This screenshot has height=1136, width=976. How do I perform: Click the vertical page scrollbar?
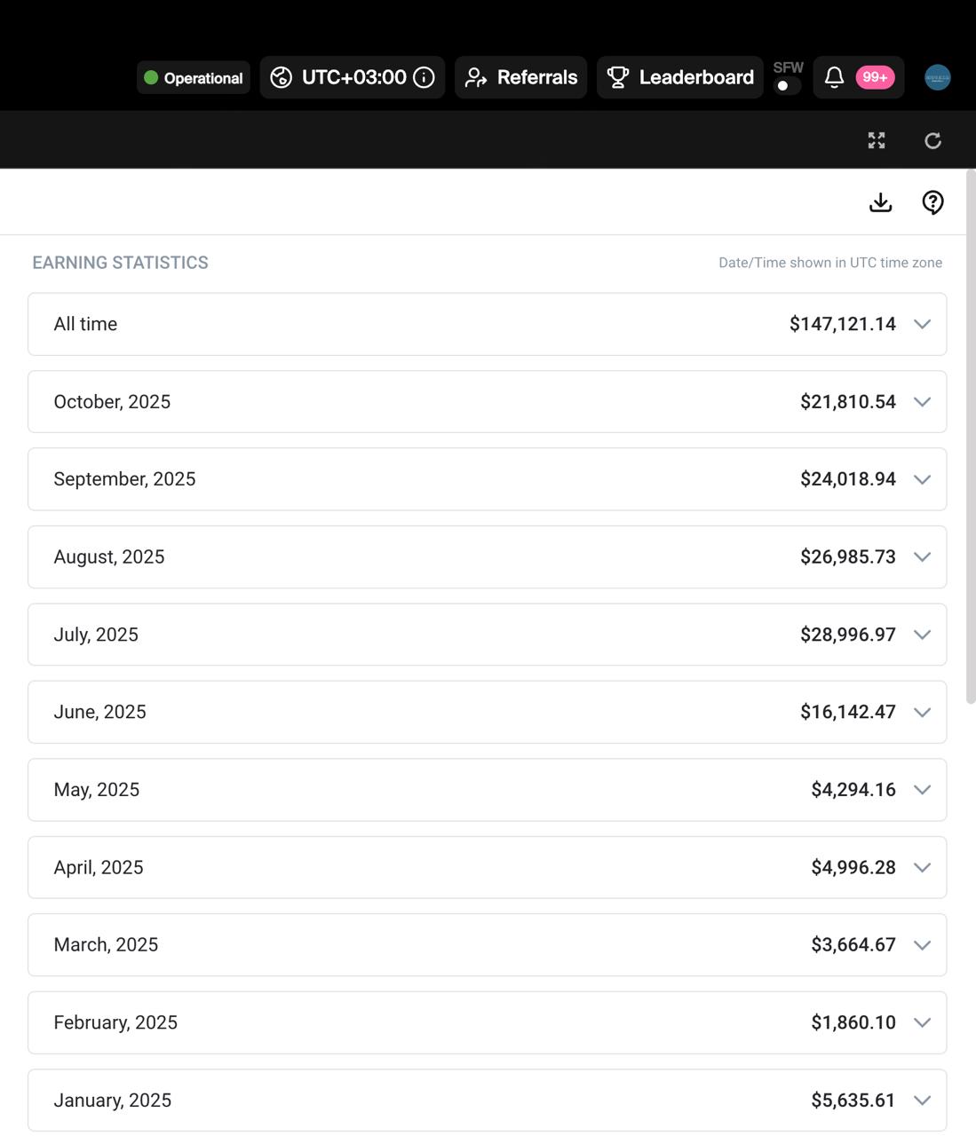pos(971,435)
